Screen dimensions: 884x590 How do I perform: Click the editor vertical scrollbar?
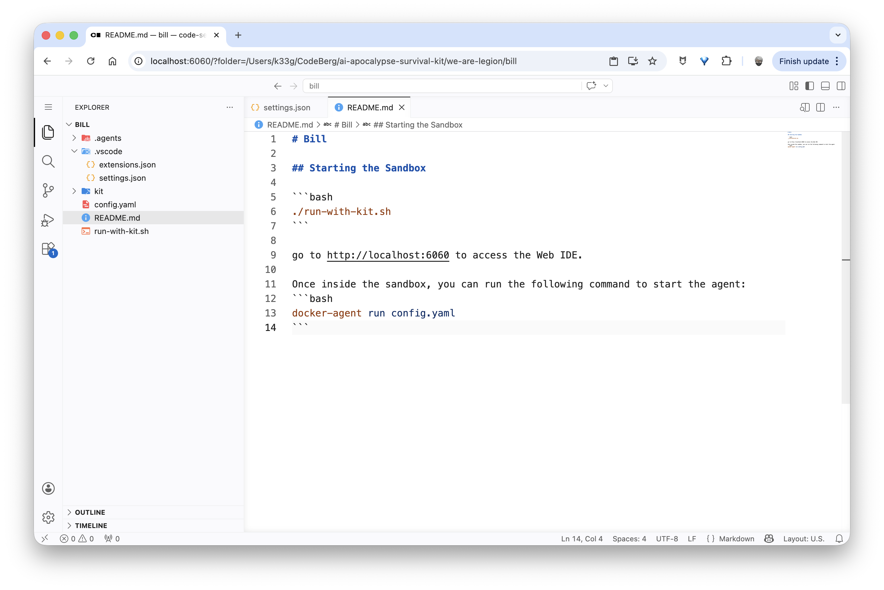pos(846,268)
